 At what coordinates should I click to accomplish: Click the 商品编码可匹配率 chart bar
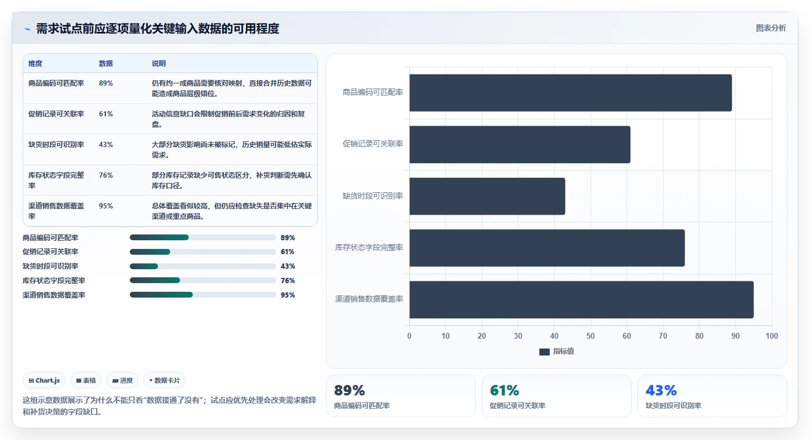(570, 93)
